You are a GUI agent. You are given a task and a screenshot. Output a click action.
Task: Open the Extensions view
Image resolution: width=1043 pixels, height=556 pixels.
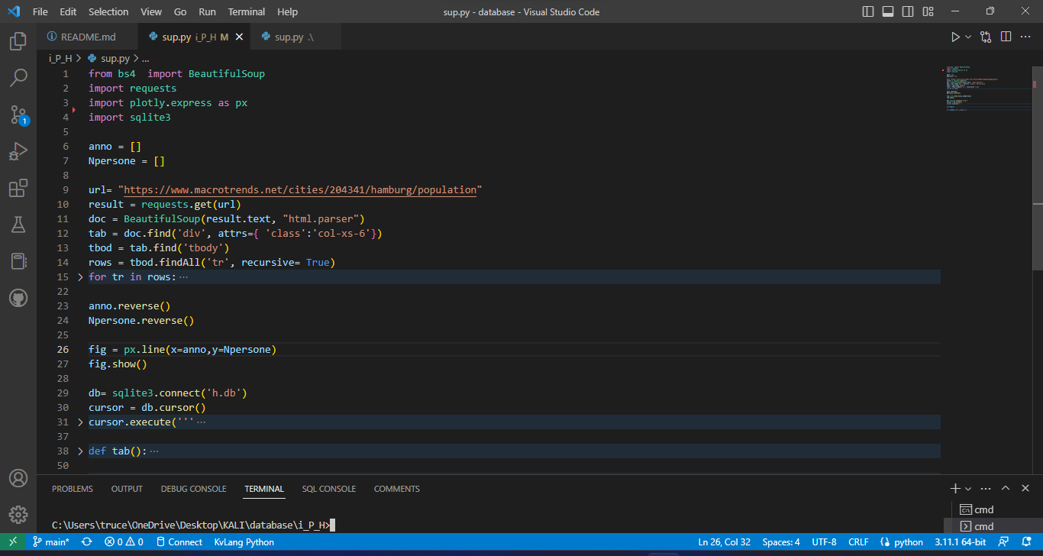click(x=18, y=188)
